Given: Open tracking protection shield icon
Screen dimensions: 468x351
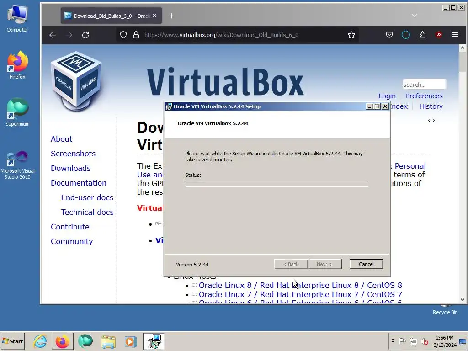Looking at the screenshot, I should click(123, 35).
